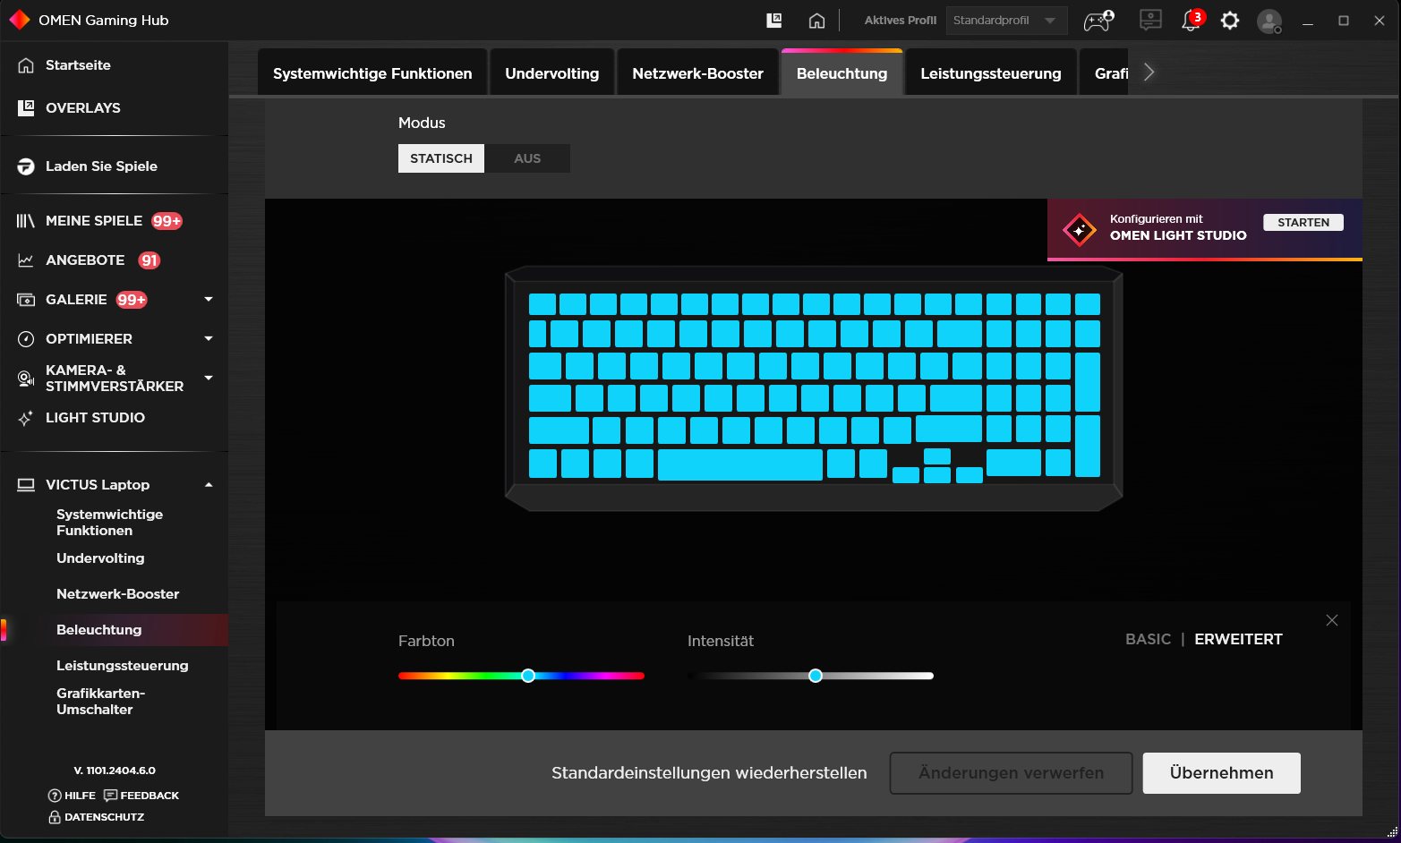Switch to the Netzwerk-Booster tab
Image resolution: width=1401 pixels, height=843 pixels.
click(697, 73)
